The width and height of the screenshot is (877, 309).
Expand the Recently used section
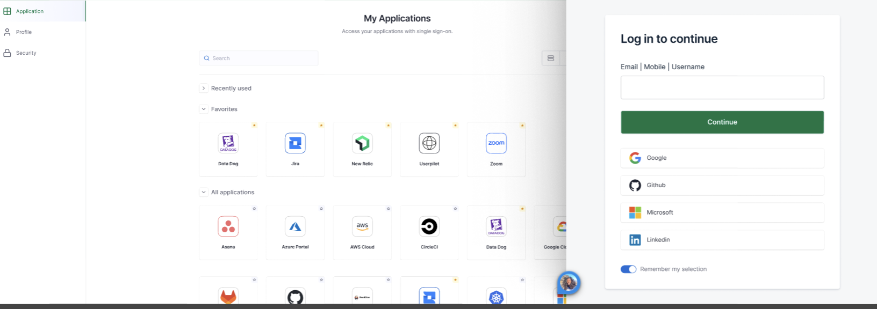204,88
